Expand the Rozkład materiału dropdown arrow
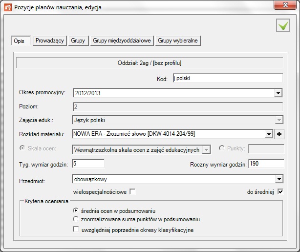This screenshot has width=300, height=252. tap(269, 134)
